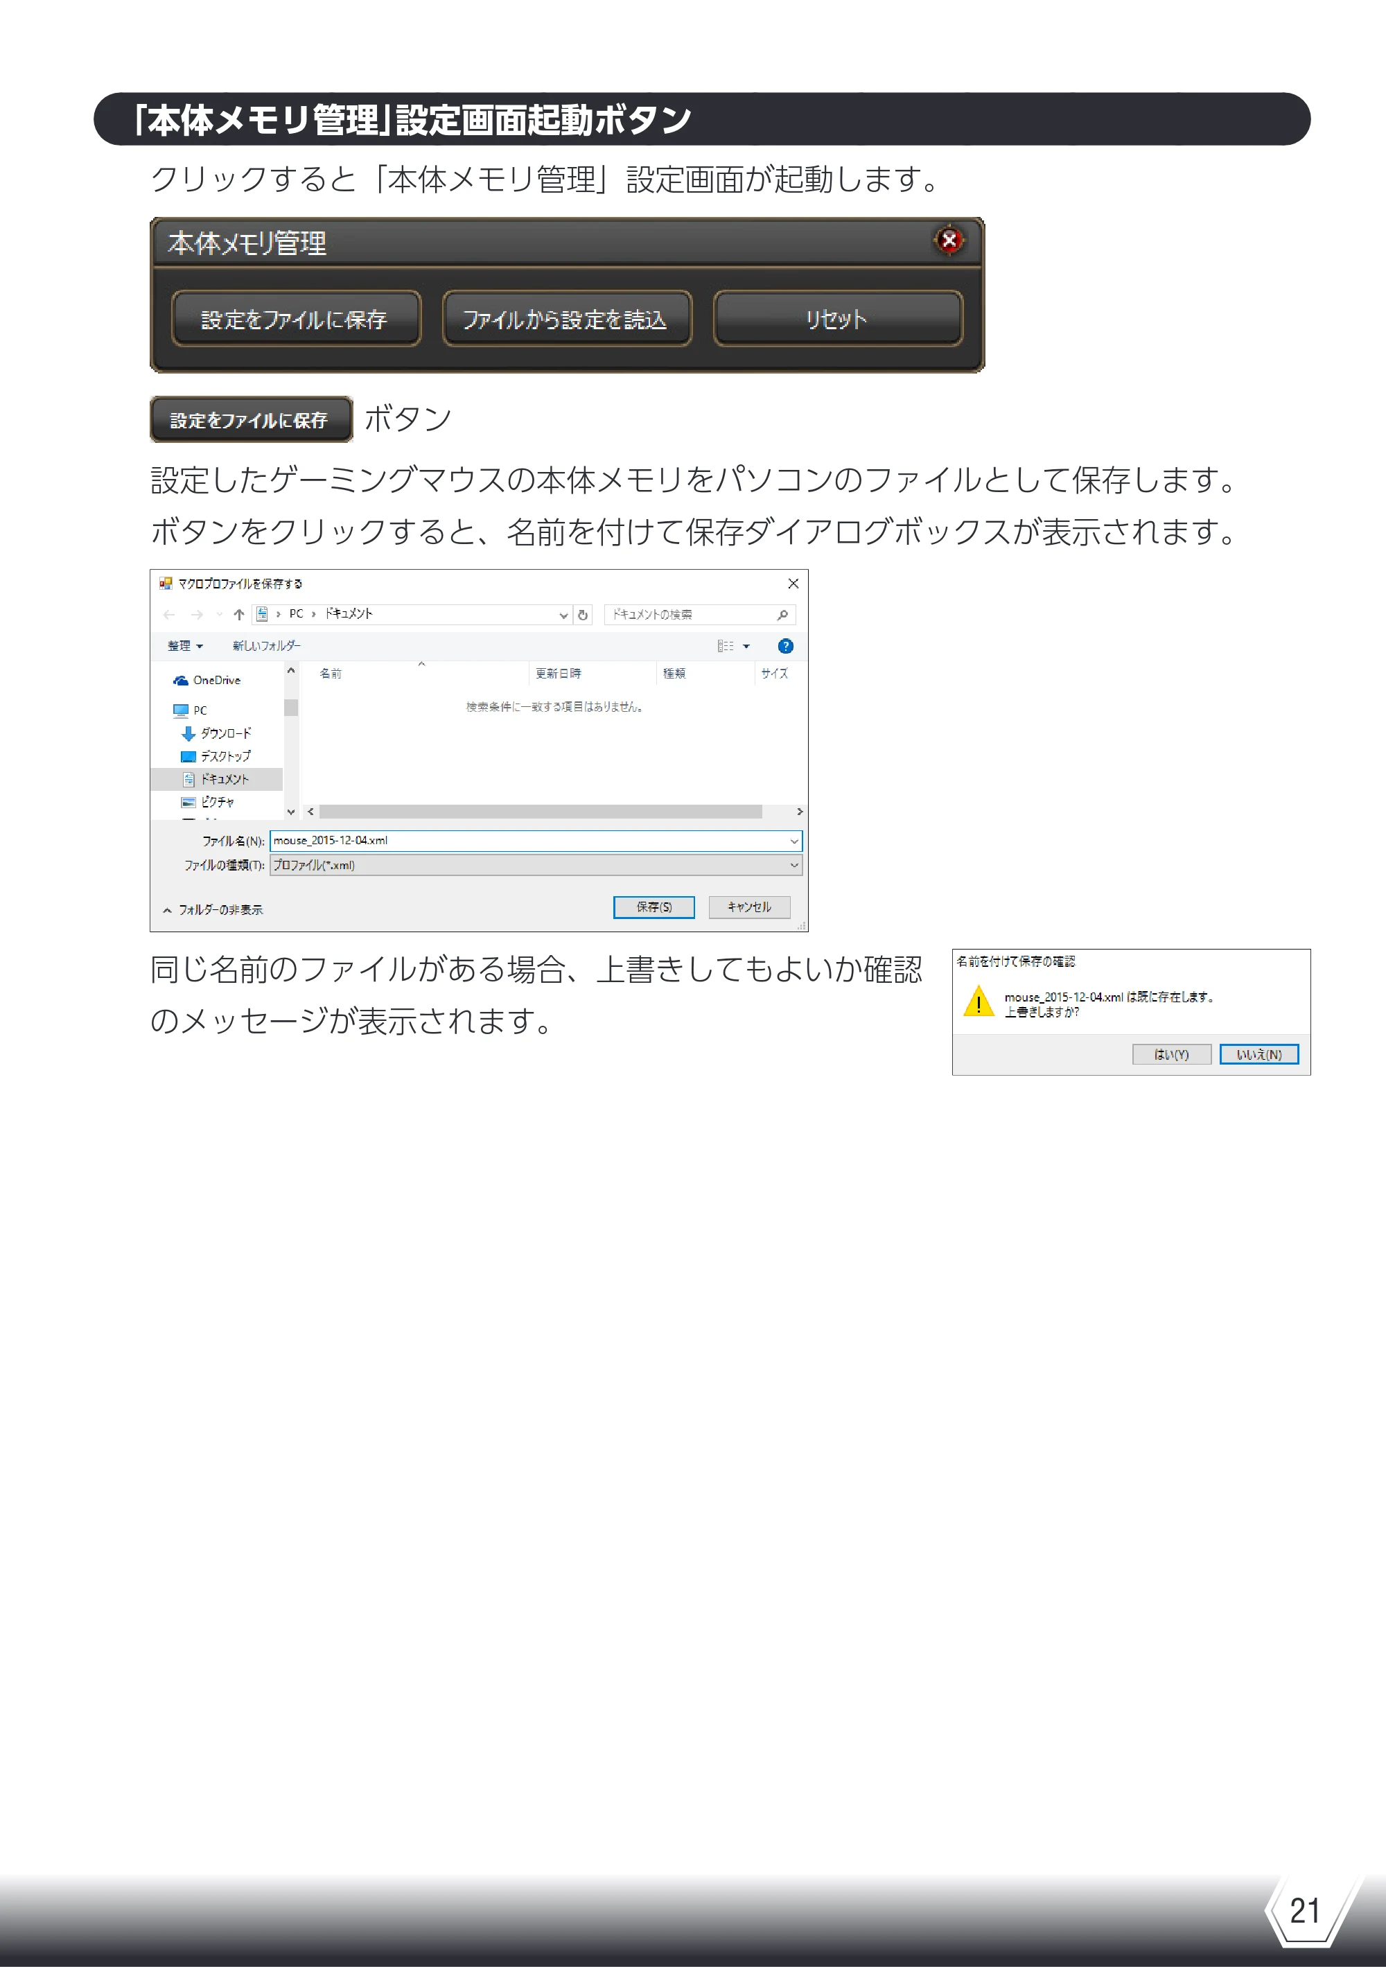Click はい(Y) in overwrite confirmation

[x=1172, y=1055]
